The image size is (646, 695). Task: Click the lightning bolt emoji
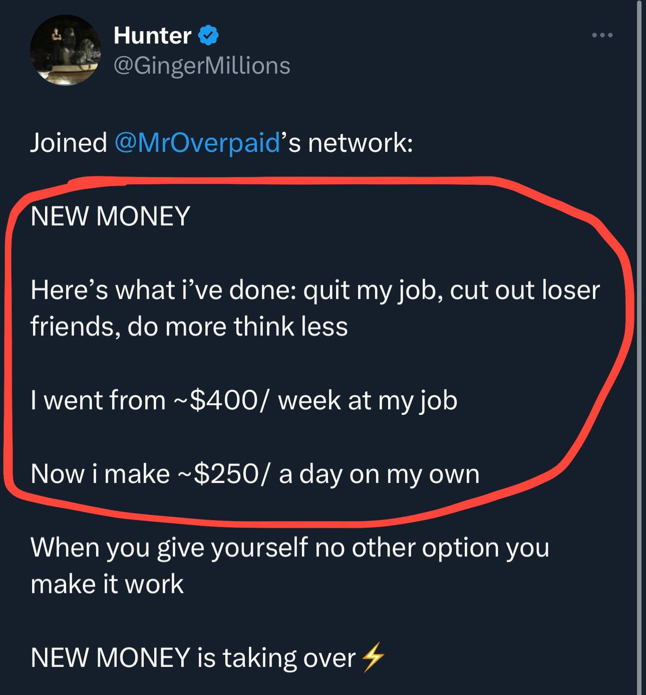click(x=373, y=658)
